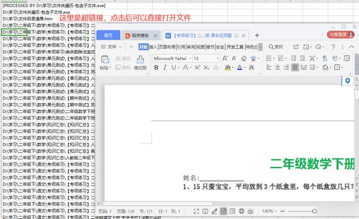Open the 首页 tab
The width and height of the screenshot is (359, 219).
pyautogui.click(x=108, y=35)
